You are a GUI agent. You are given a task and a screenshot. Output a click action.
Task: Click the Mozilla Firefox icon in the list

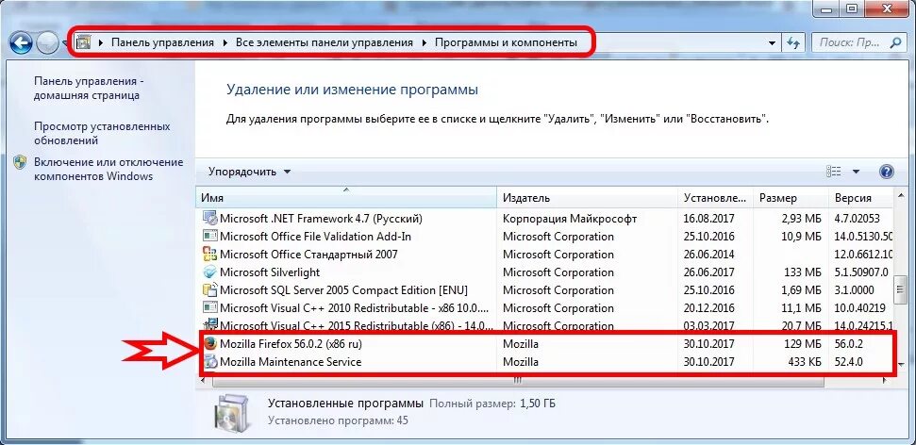coord(209,344)
